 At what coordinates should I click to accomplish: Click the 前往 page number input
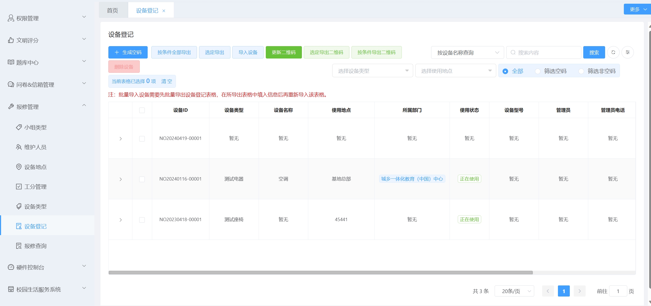618,291
